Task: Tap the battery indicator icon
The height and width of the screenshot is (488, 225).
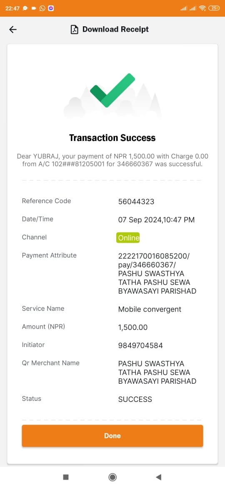Action: click(x=214, y=8)
